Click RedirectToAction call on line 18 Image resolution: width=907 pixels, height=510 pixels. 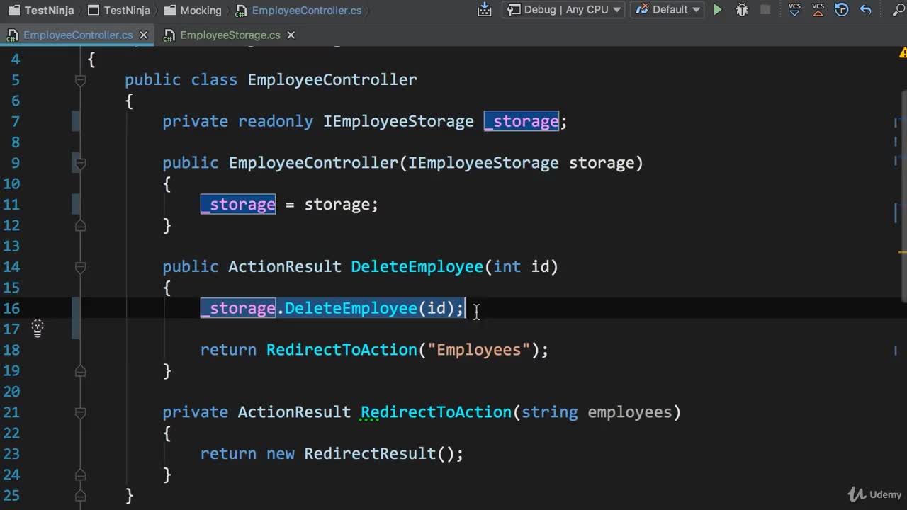(x=342, y=350)
